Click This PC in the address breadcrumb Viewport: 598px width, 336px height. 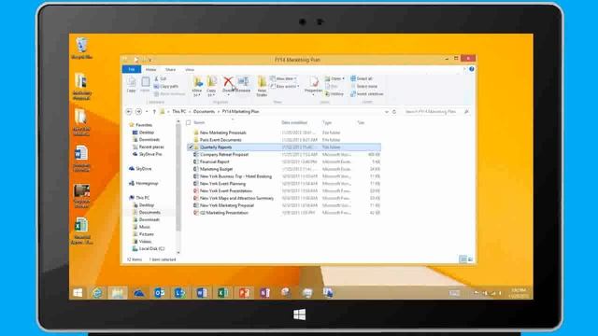point(178,112)
